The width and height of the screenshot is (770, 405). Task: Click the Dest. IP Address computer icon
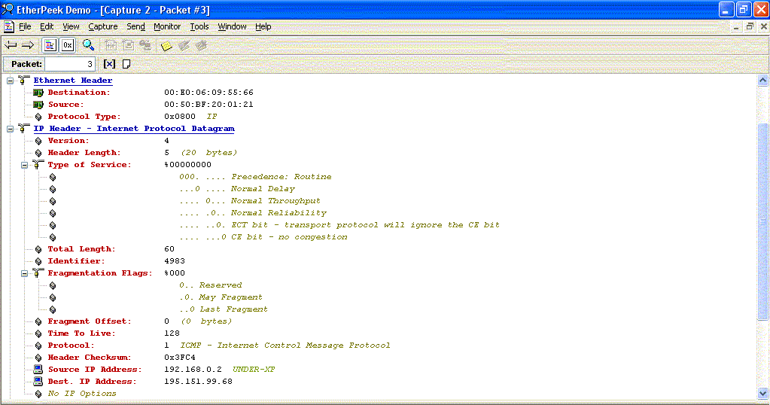(x=38, y=382)
